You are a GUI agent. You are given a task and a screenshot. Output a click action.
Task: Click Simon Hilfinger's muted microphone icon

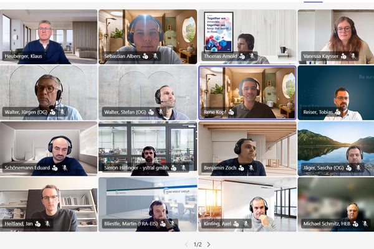click(184, 167)
